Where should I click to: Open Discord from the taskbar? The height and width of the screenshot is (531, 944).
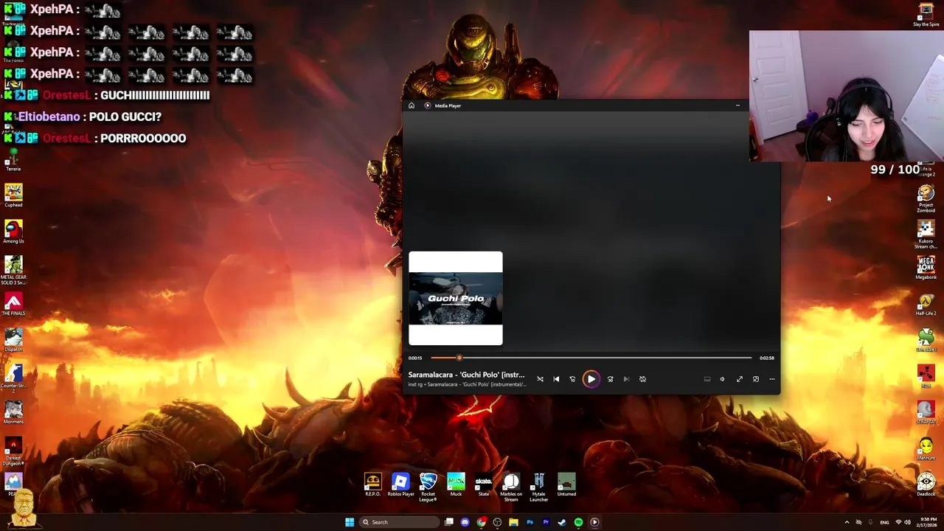[465, 522]
